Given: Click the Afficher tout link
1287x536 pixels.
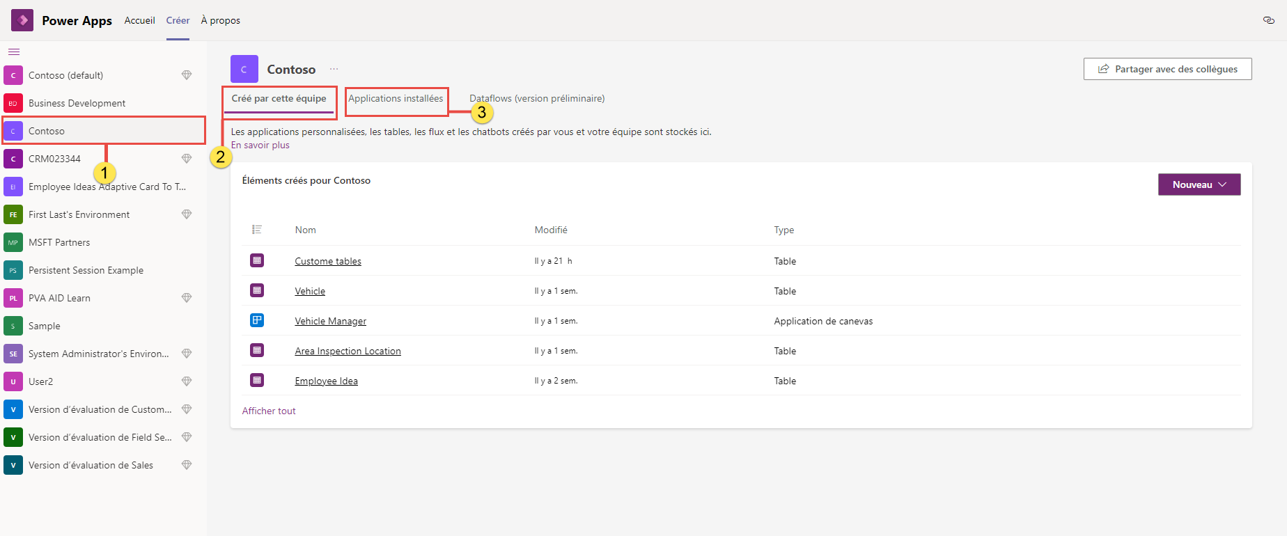Looking at the screenshot, I should [x=269, y=411].
